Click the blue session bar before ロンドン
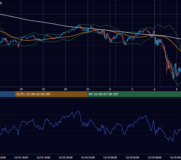Image resolution: width=181 pixels, height=160 pixels. [x=7, y=94]
